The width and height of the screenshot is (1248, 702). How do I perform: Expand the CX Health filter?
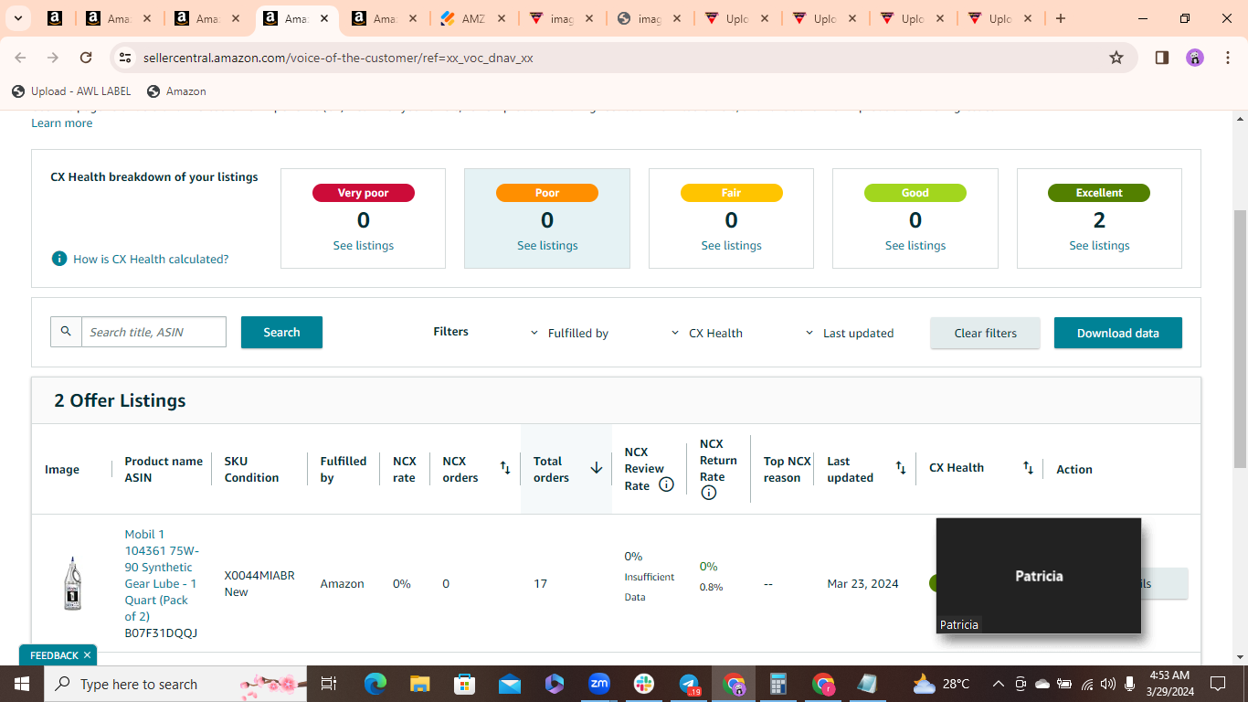point(706,334)
